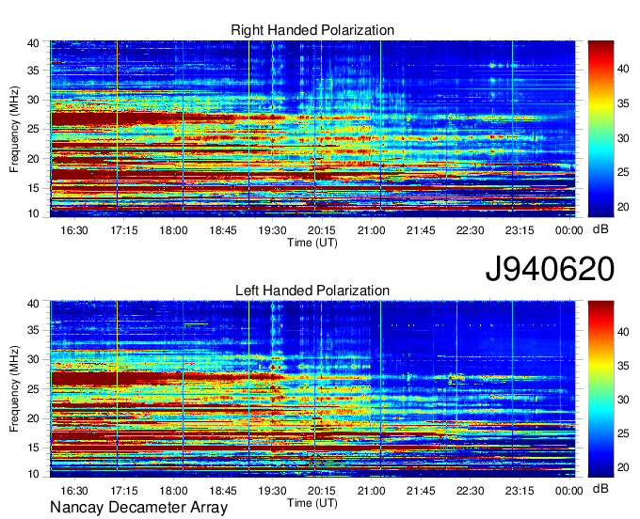Click the Left Handed Polarization spectrogram image

pos(312,389)
